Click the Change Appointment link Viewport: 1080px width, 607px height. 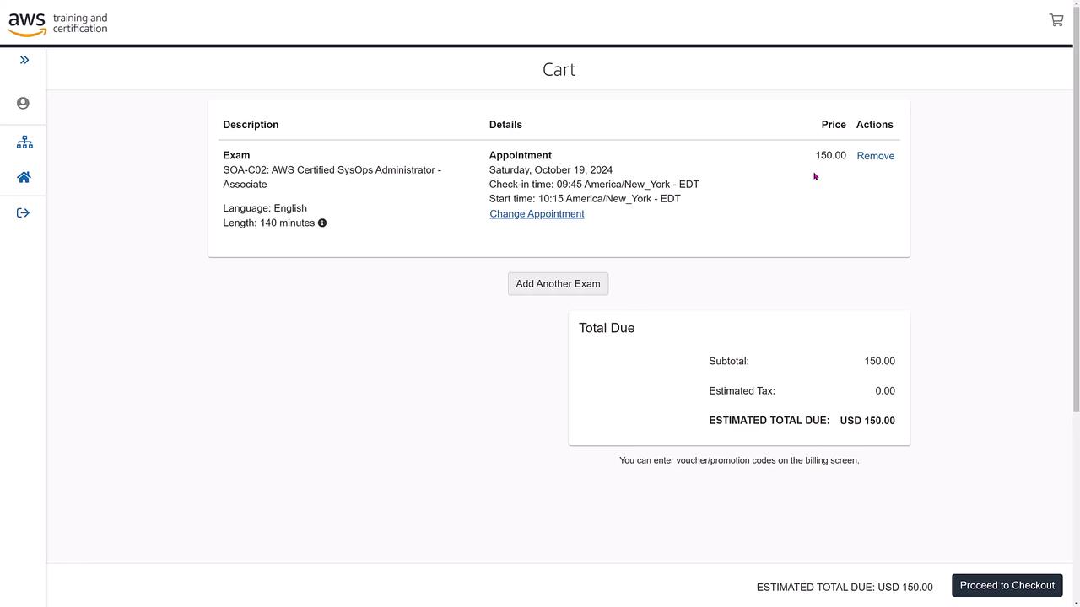[x=537, y=214]
